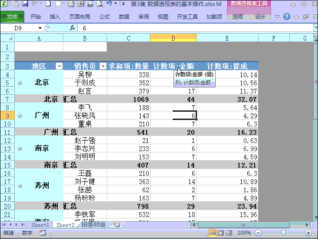Select the cell with 刘子健

click(85, 181)
